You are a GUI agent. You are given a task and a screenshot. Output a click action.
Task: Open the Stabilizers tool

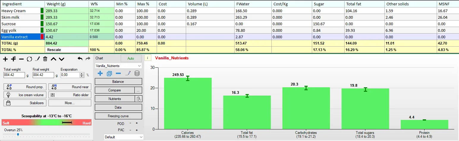[25, 103]
